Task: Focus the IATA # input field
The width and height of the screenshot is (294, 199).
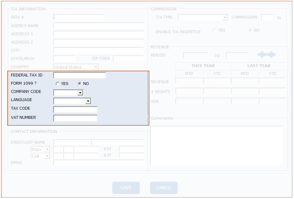Action: (x=78, y=17)
